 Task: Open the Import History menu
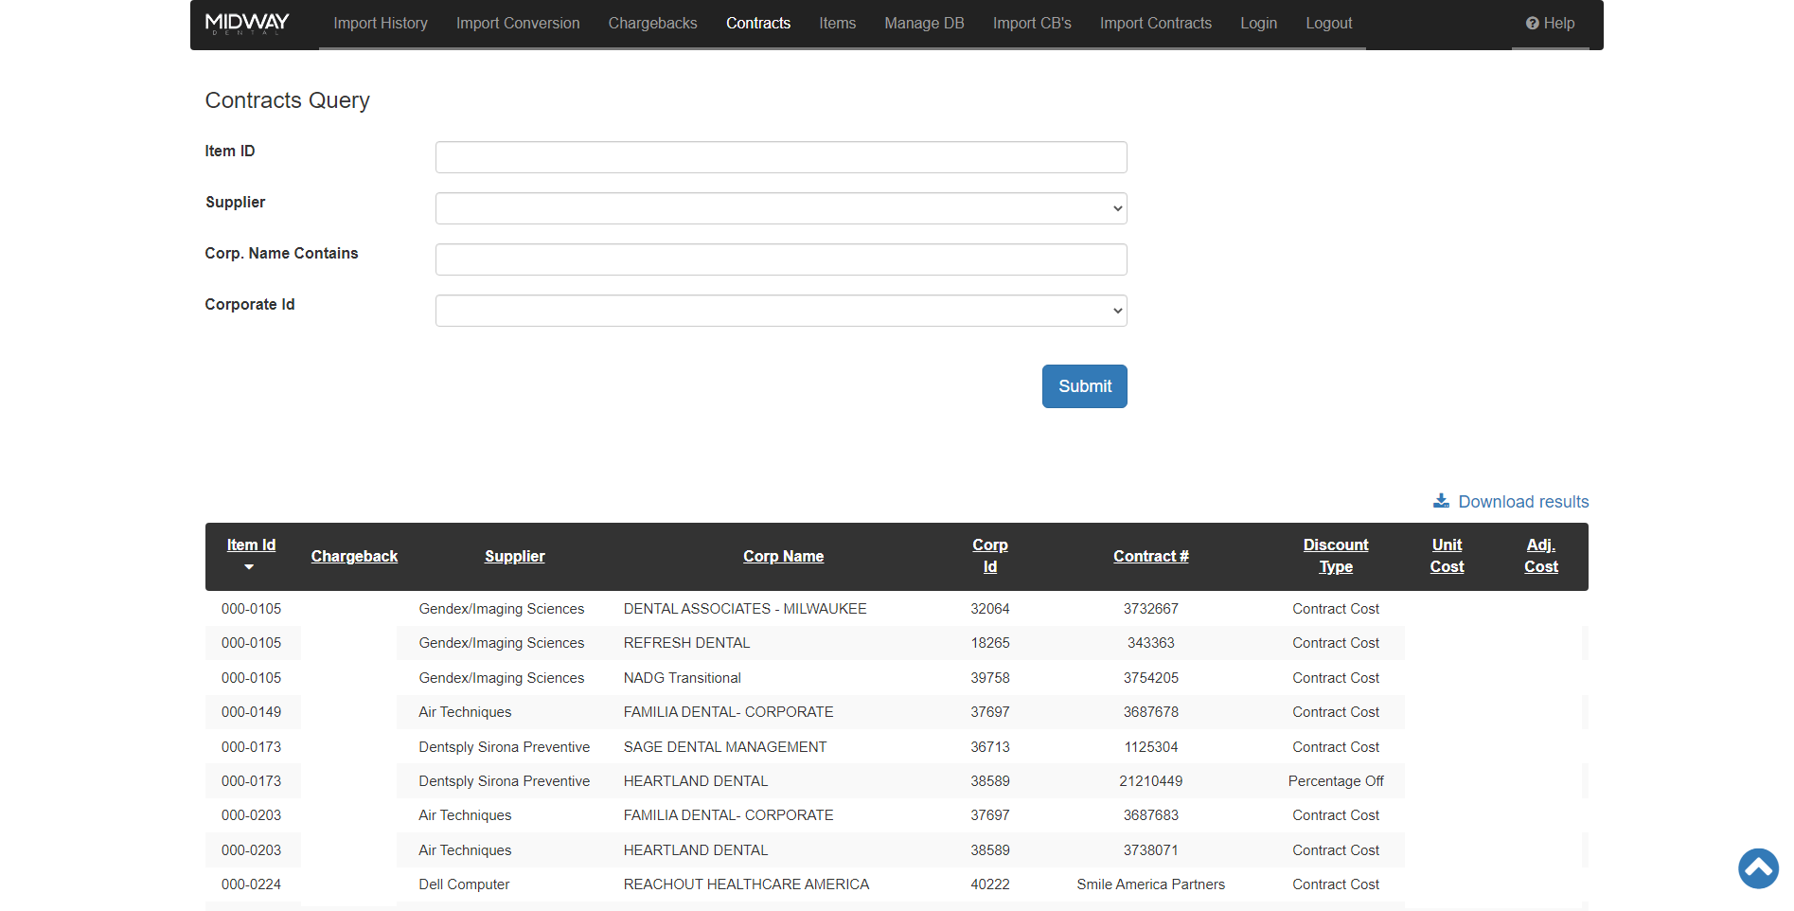(x=381, y=24)
